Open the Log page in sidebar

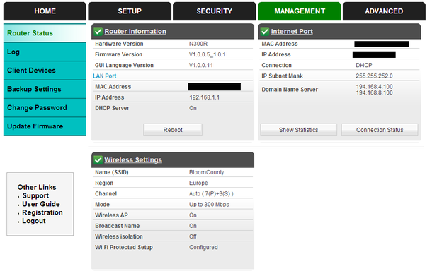(x=45, y=52)
